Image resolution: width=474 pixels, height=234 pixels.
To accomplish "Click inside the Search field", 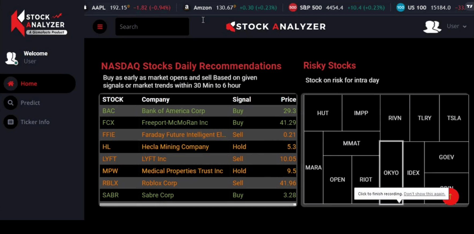I will coord(152,27).
